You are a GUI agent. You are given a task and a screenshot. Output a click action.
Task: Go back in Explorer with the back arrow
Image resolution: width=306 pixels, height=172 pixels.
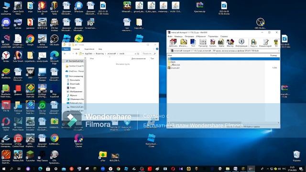click(x=65, y=54)
